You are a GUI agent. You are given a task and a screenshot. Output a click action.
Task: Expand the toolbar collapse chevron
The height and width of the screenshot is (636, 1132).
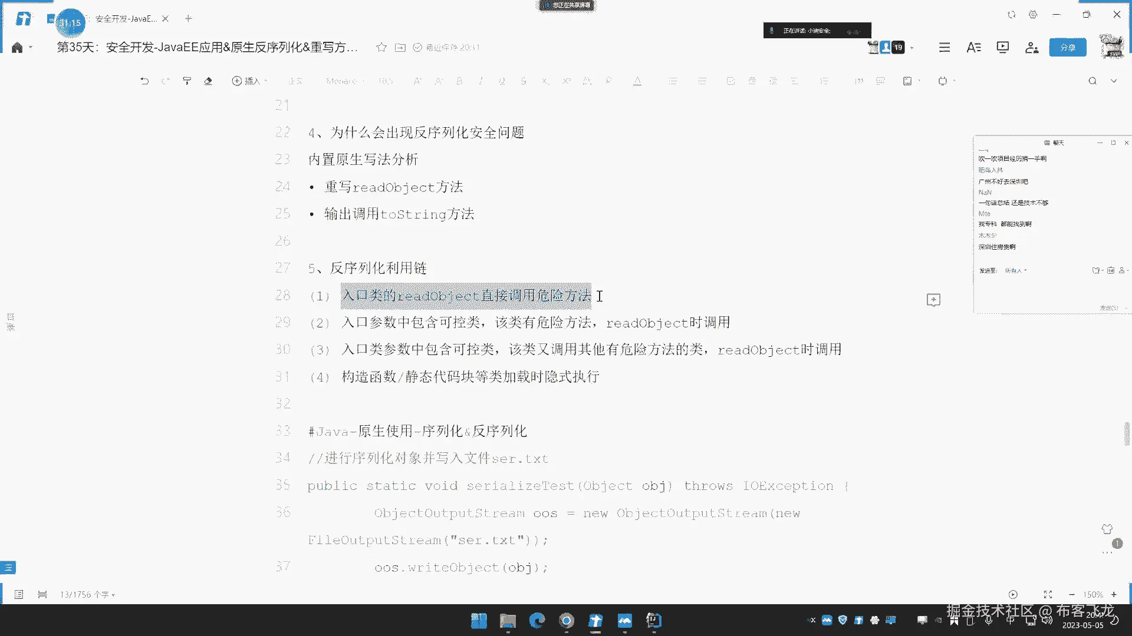(x=1114, y=81)
